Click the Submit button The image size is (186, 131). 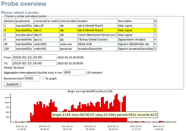(x=12, y=84)
